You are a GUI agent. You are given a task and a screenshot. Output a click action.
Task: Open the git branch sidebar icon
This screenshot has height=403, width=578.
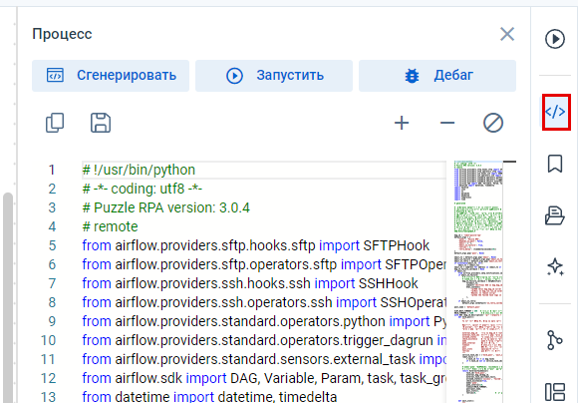tap(554, 340)
